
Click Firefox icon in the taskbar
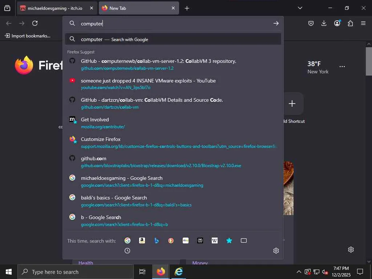click(x=161, y=272)
